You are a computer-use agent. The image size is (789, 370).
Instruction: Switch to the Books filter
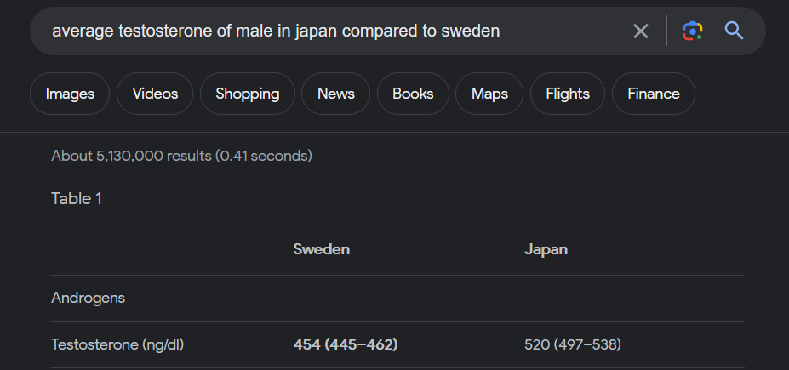[x=413, y=94]
